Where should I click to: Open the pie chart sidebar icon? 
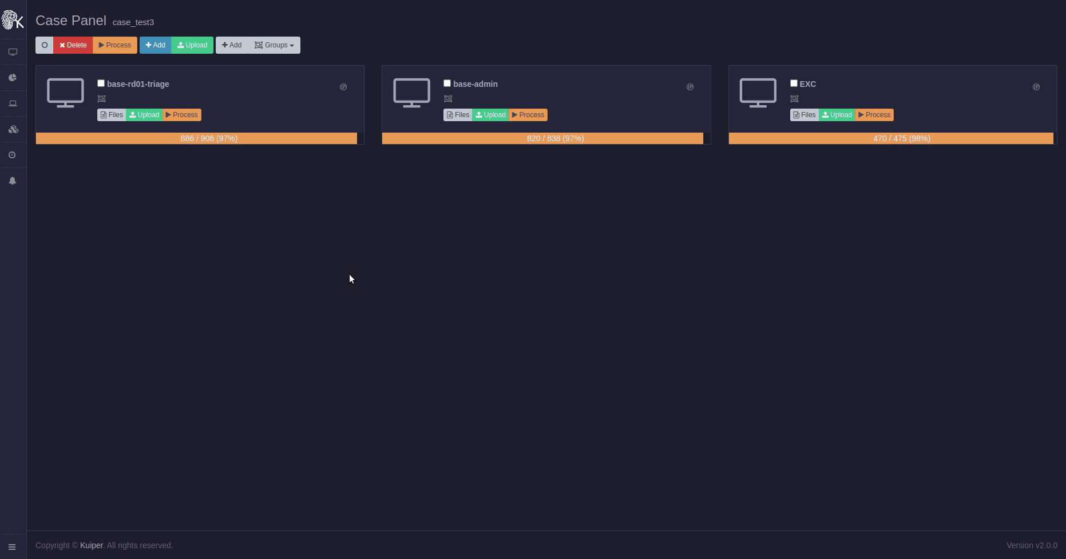pyautogui.click(x=13, y=78)
